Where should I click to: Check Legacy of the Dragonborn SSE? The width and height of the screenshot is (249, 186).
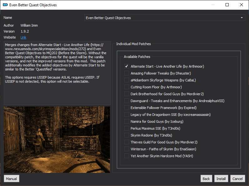[x=127, y=114]
